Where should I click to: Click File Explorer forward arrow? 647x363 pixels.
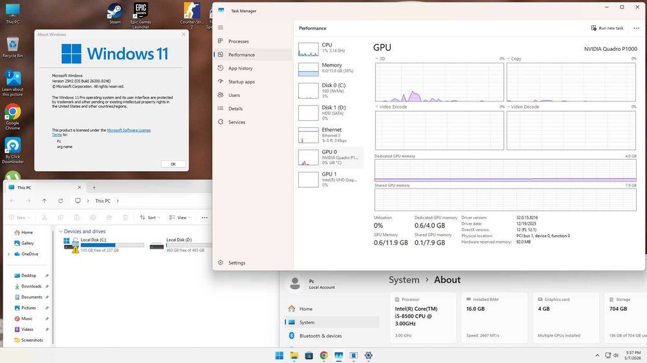pos(28,201)
